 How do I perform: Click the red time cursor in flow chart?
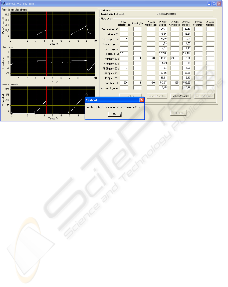(x=46, y=63)
